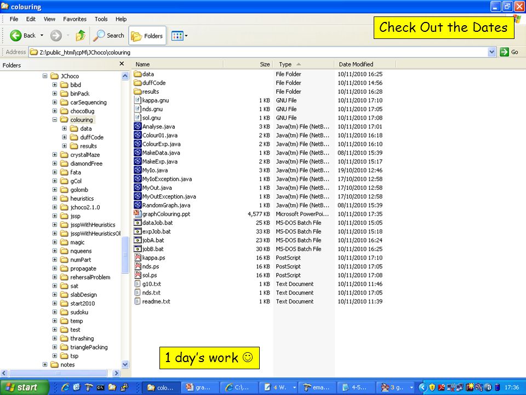Select the expJob.bat file name
The height and width of the screenshot is (395, 526).
(156, 232)
